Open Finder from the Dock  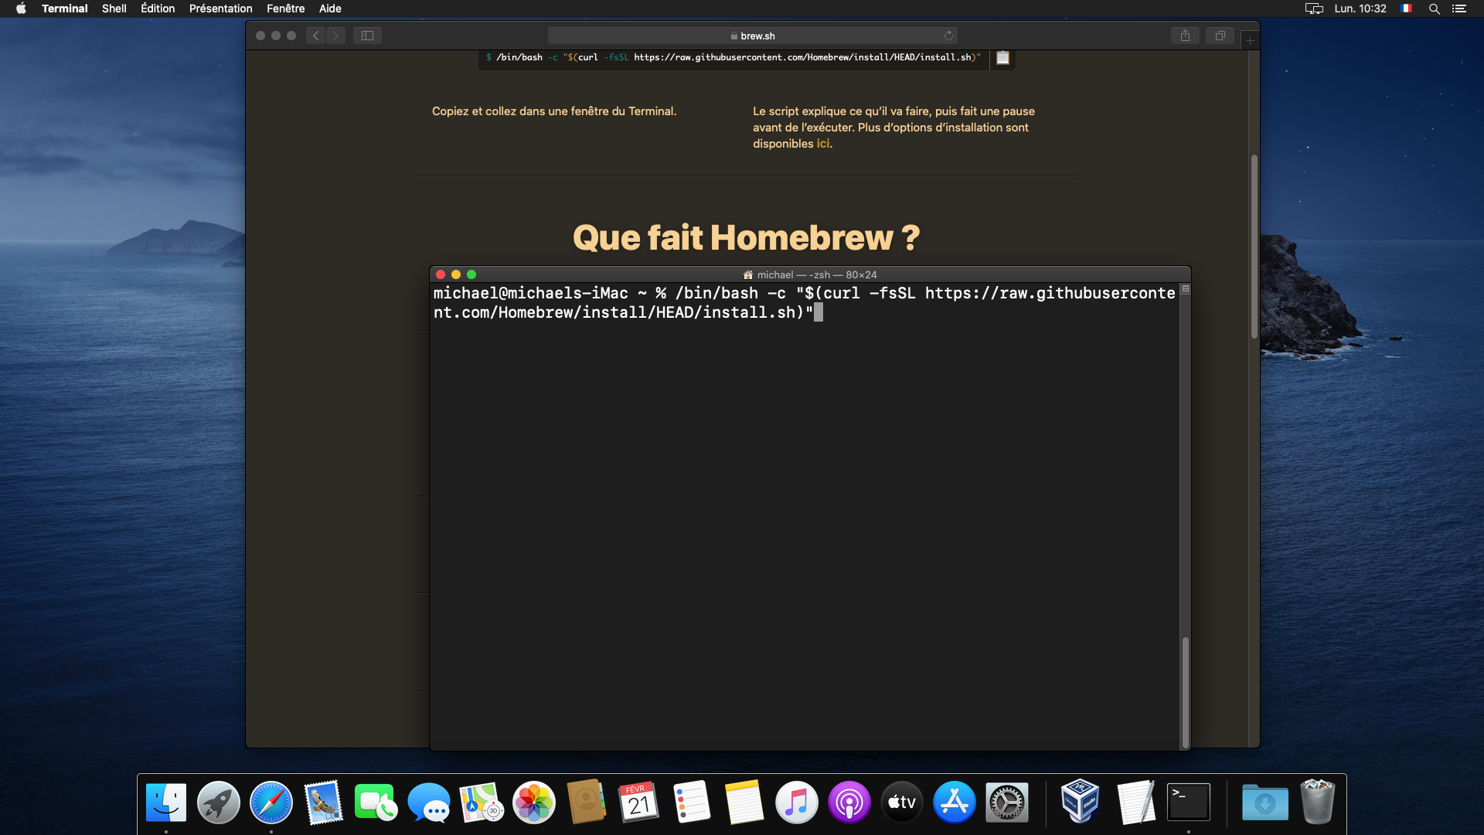pos(166,802)
